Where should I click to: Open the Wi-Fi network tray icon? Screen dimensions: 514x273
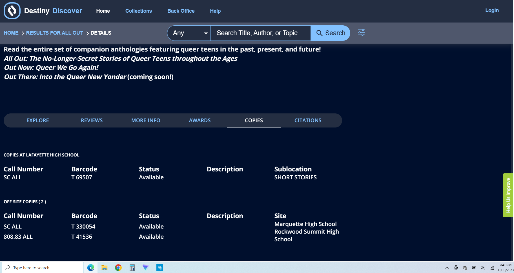[492, 268]
